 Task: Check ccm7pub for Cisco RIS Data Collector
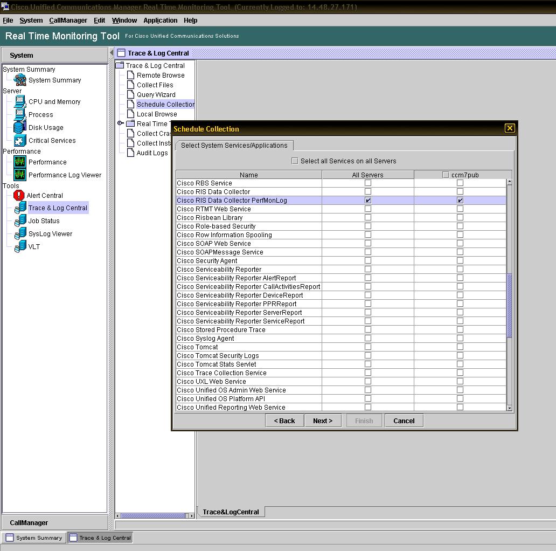click(460, 191)
